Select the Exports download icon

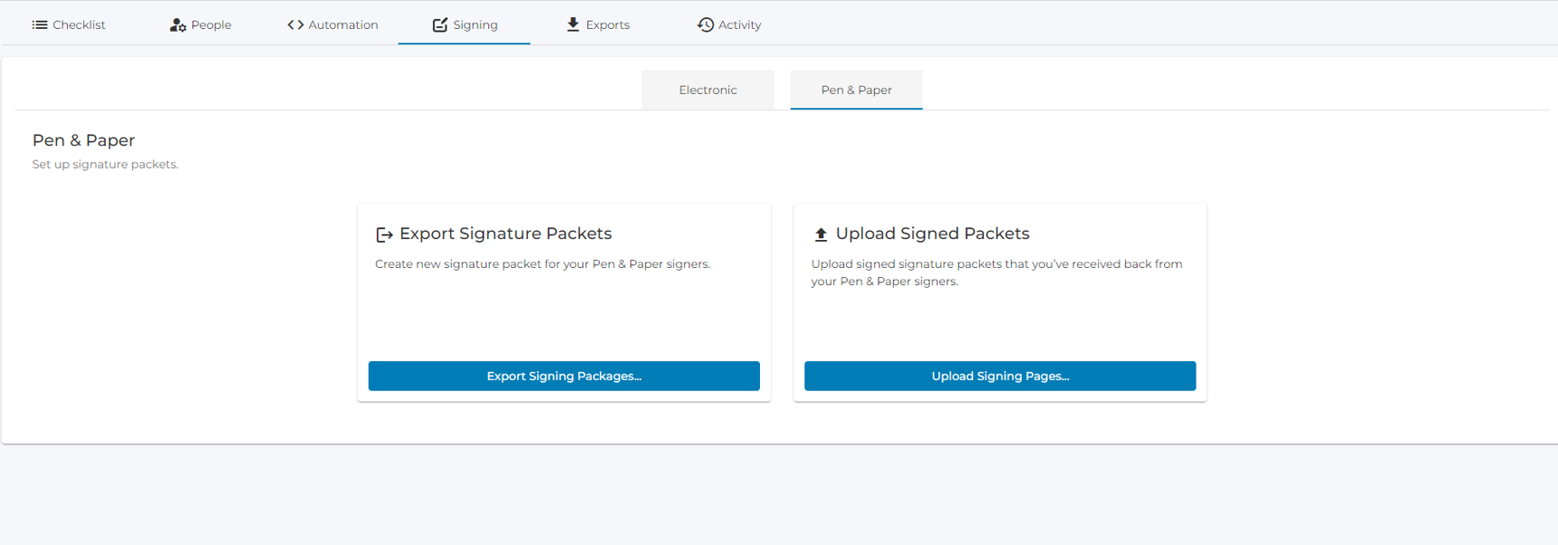(x=572, y=24)
